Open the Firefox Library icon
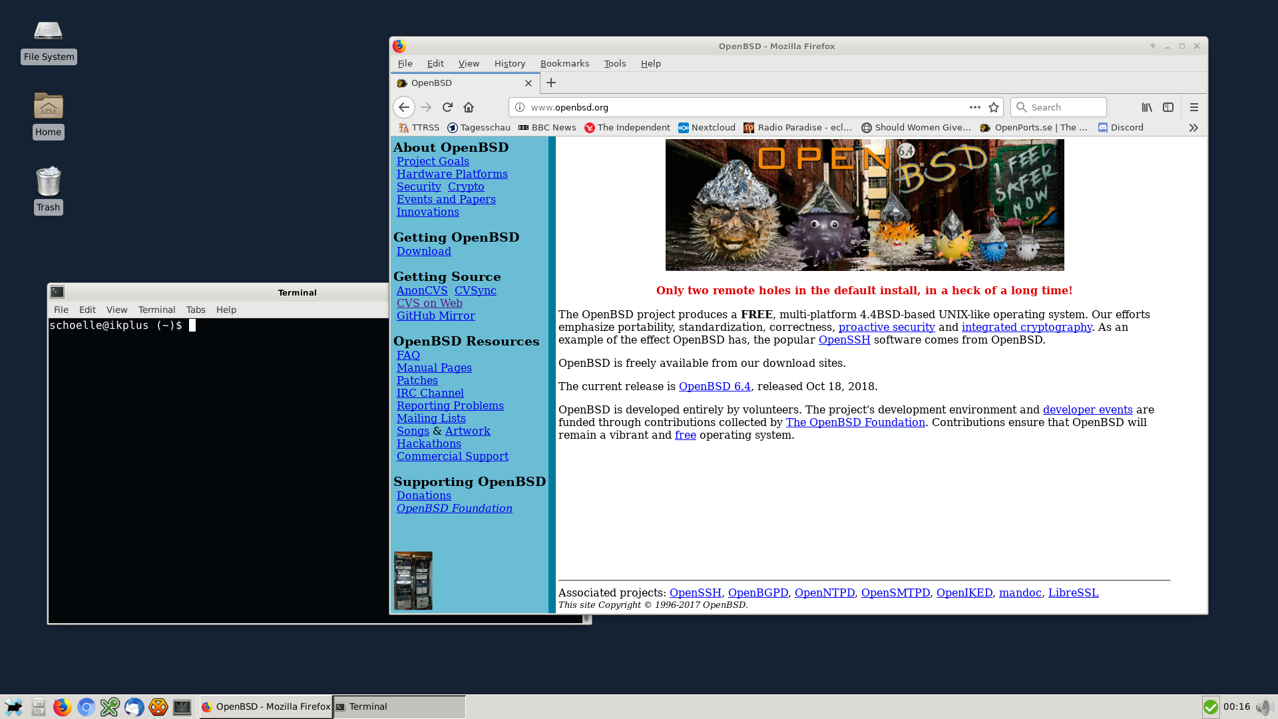The height and width of the screenshot is (719, 1278). pos(1147,107)
